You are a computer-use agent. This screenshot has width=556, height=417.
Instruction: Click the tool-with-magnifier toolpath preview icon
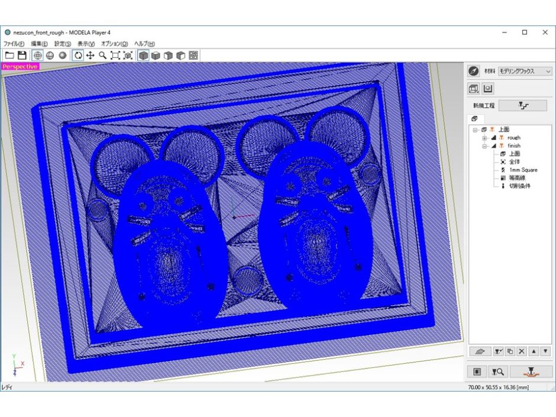click(x=498, y=371)
